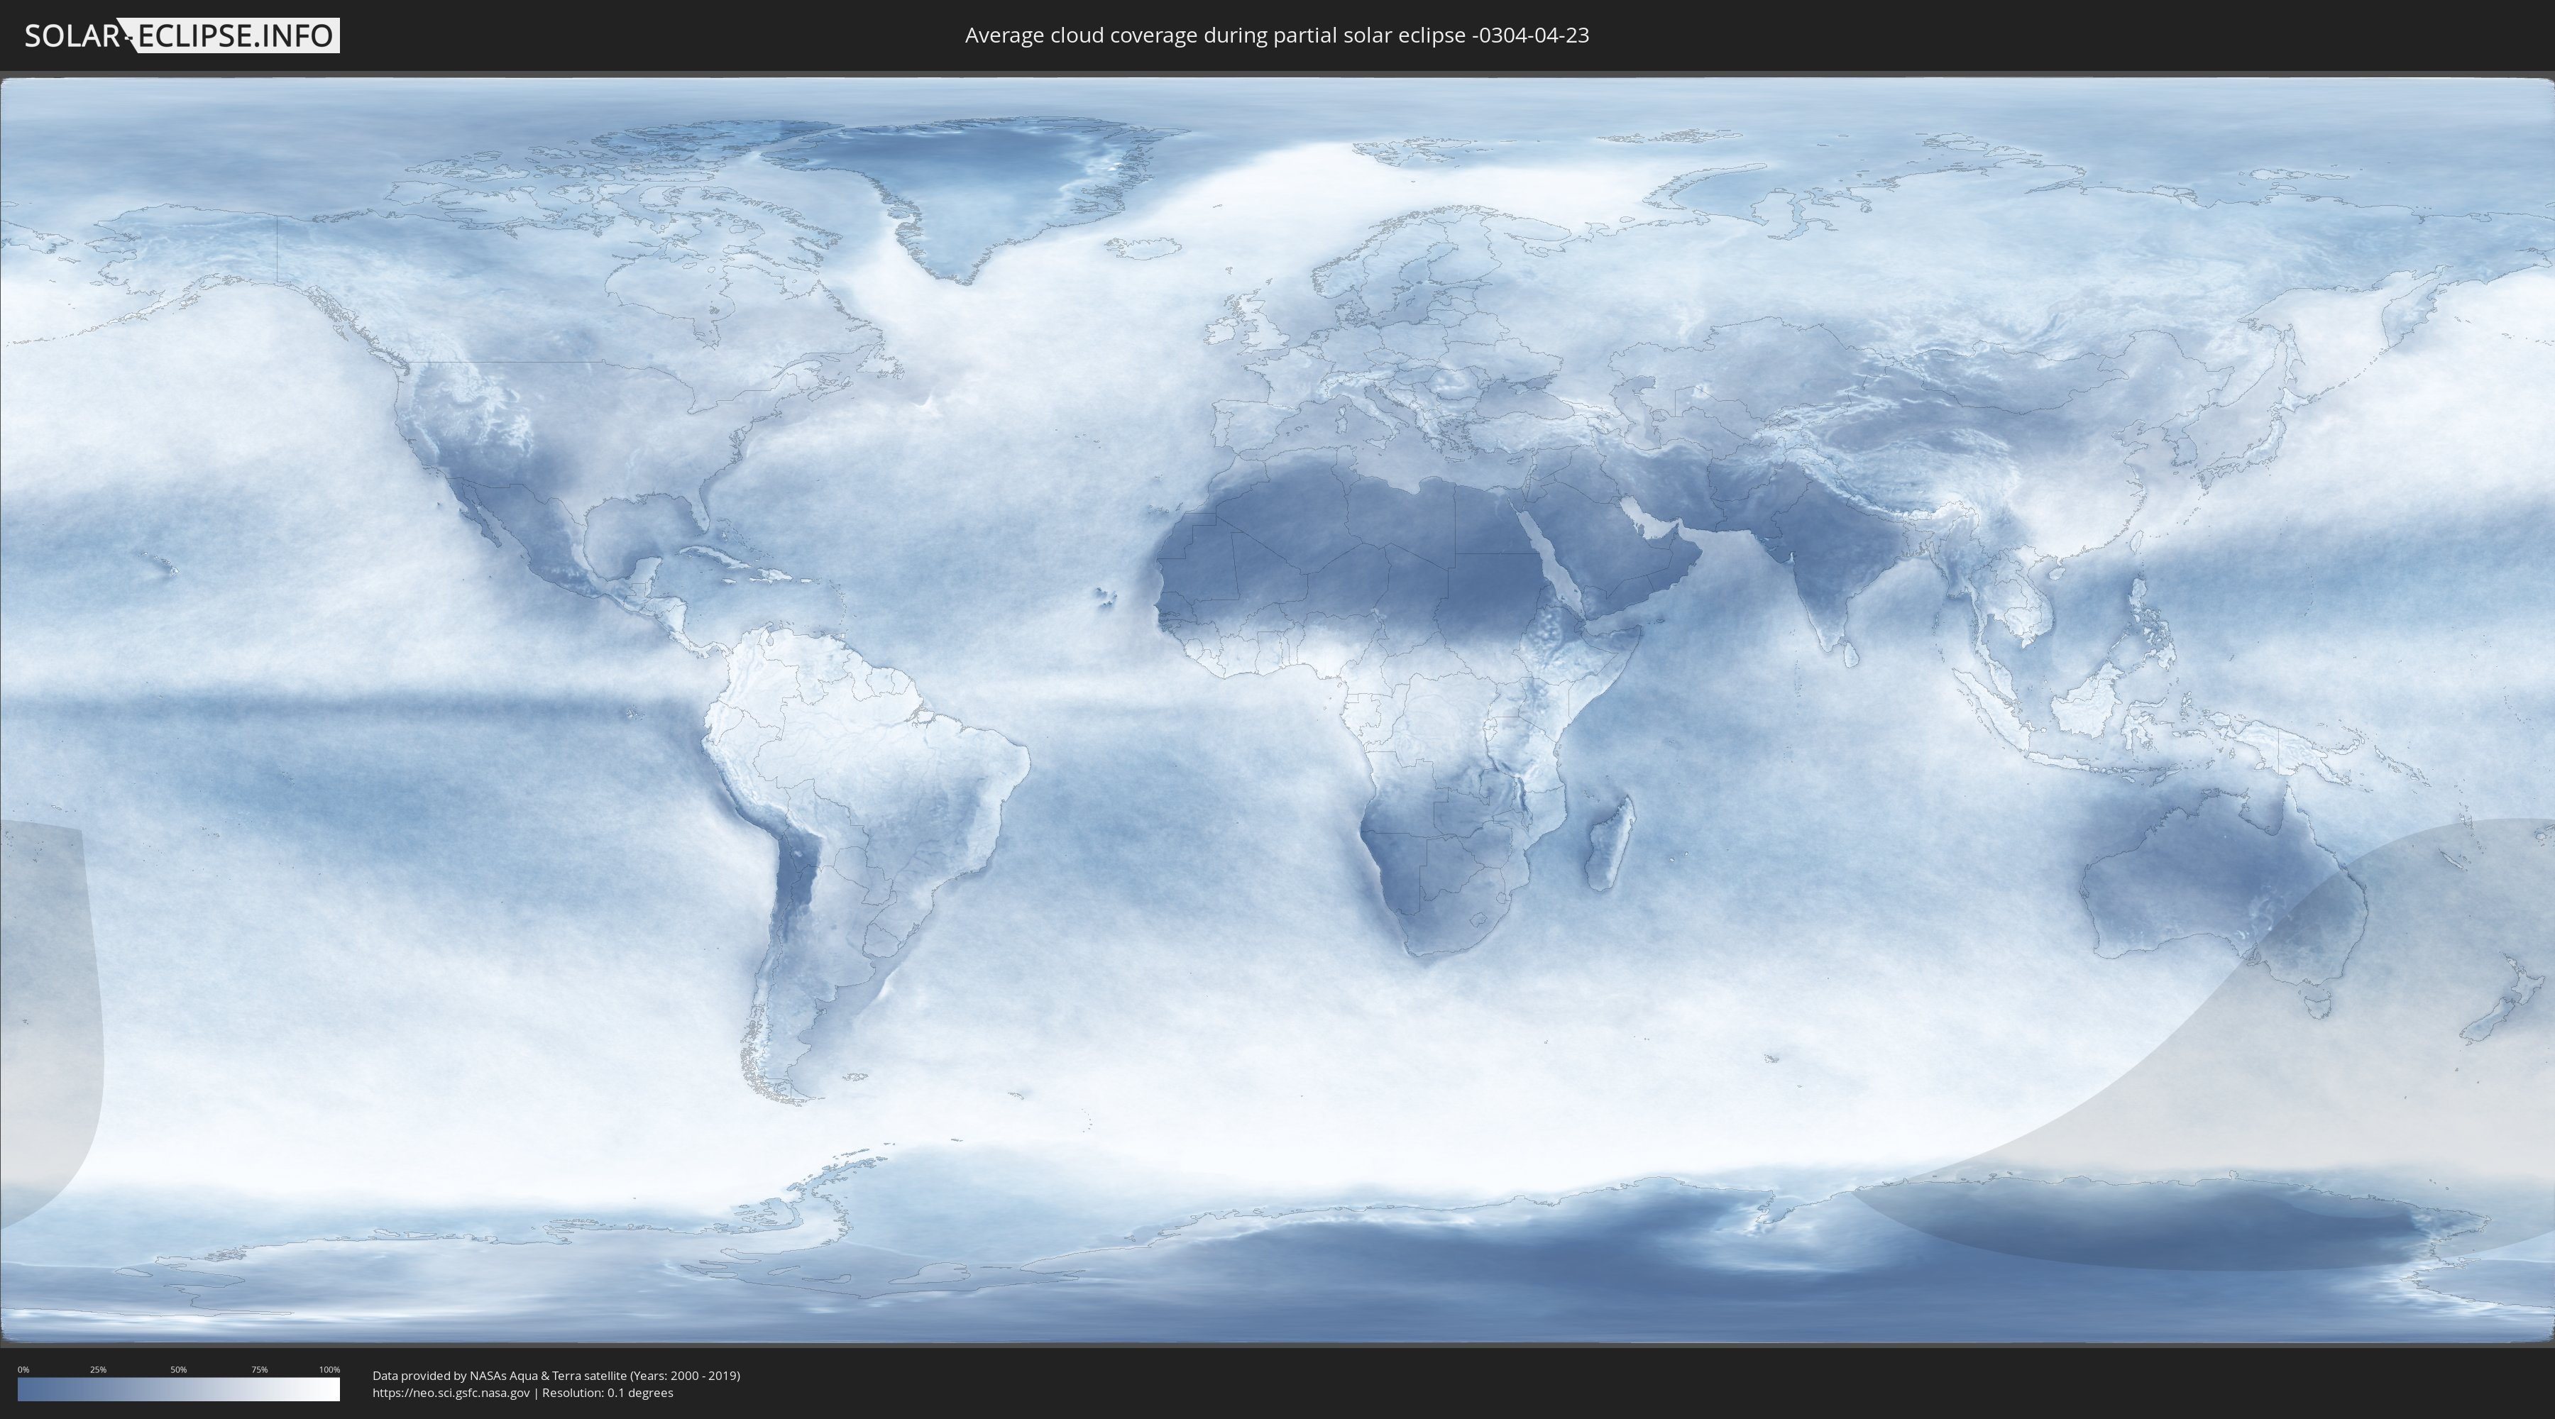Image resolution: width=2555 pixels, height=1419 pixels.
Task: Click the 100% legend label
Action: pyautogui.click(x=329, y=1369)
